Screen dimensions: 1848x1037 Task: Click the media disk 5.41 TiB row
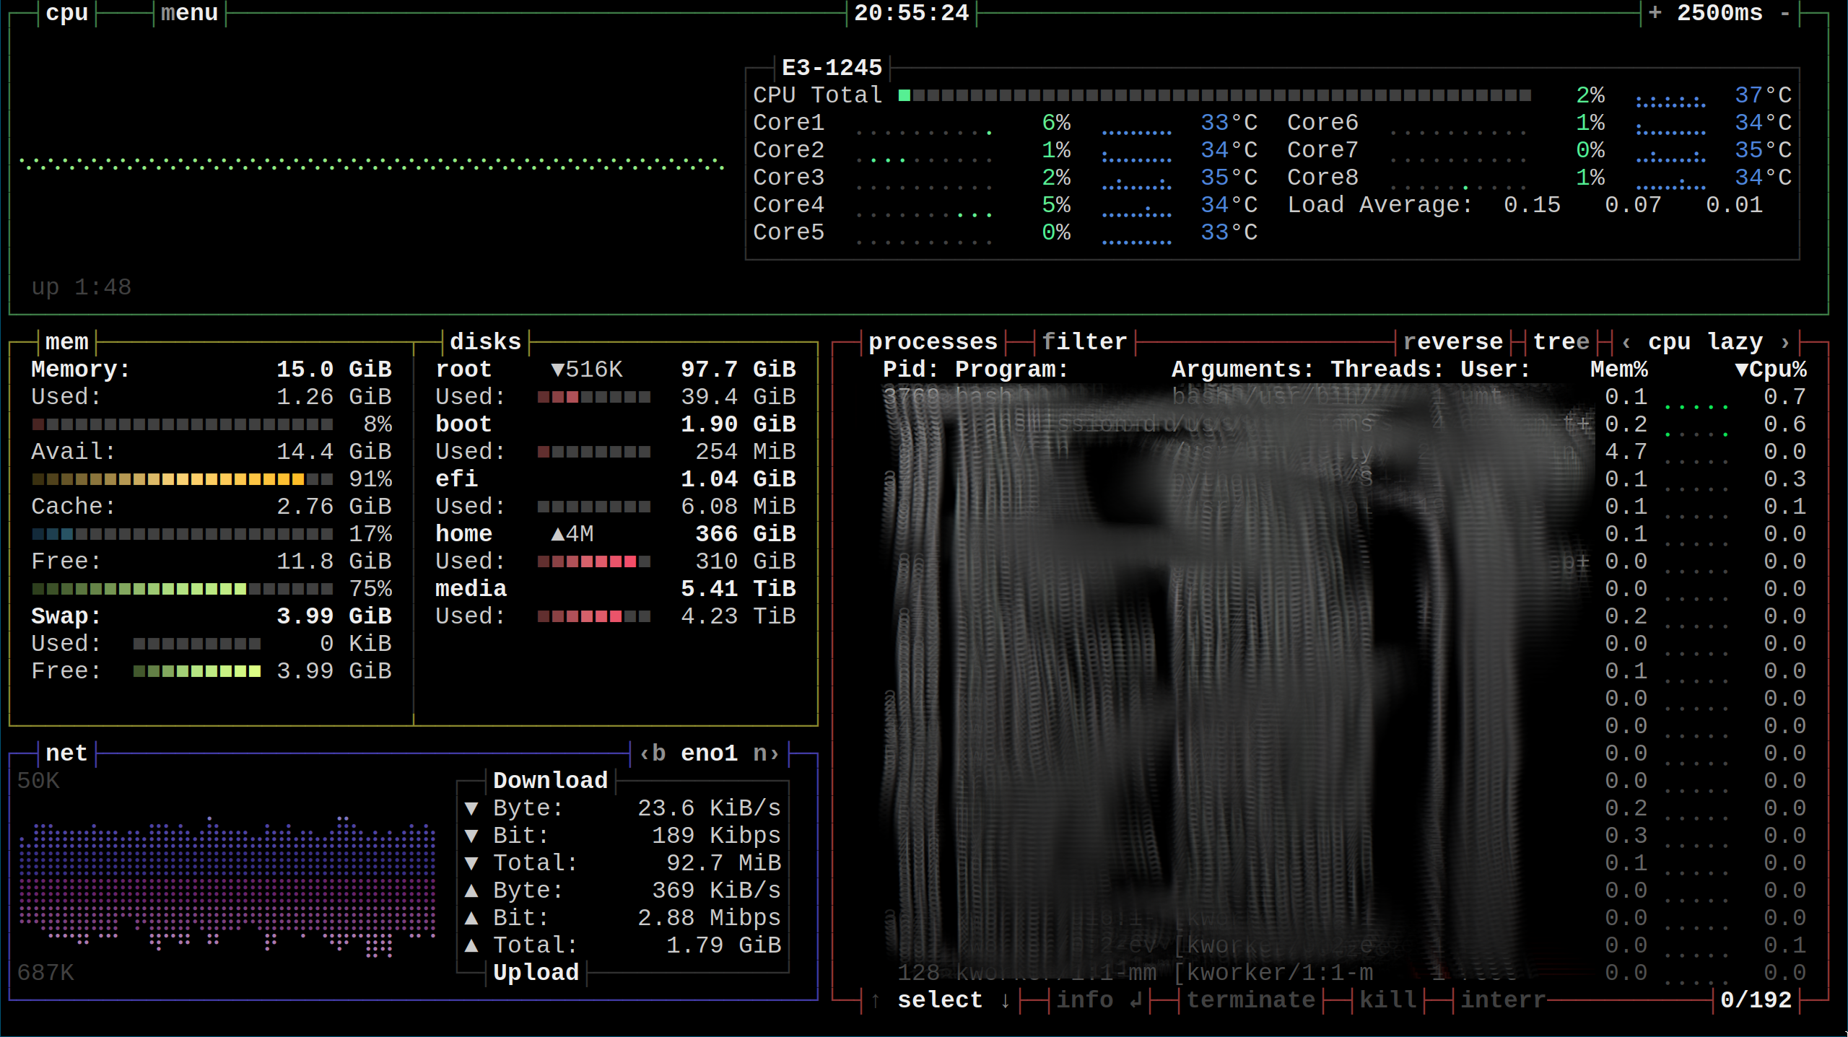coord(616,589)
